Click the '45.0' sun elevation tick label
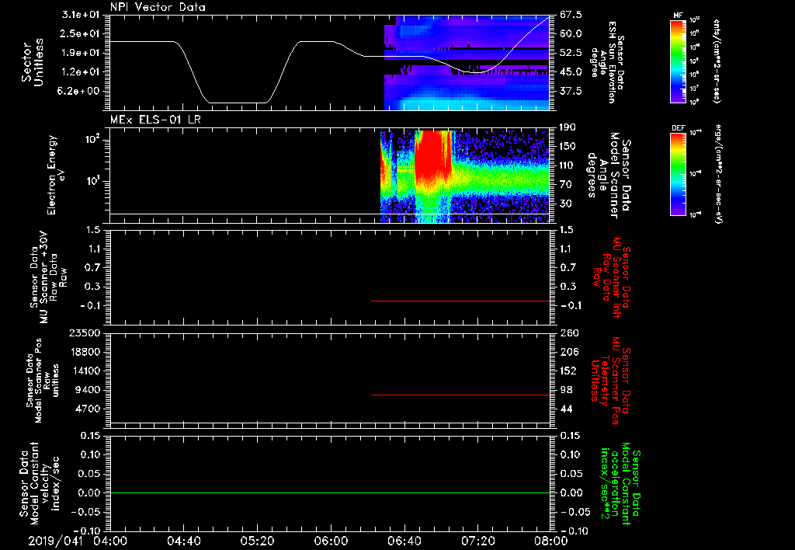Image resolution: width=795 pixels, height=550 pixels. 571,72
